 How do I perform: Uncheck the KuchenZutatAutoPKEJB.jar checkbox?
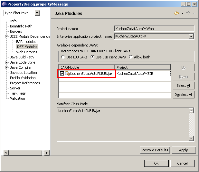[62, 74]
